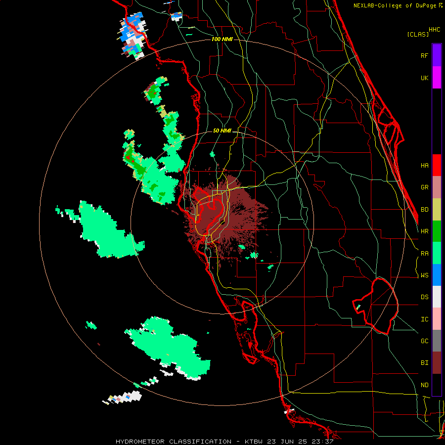Click the UK magenta legend swatch
This screenshot has width=445, height=445.
(437, 78)
